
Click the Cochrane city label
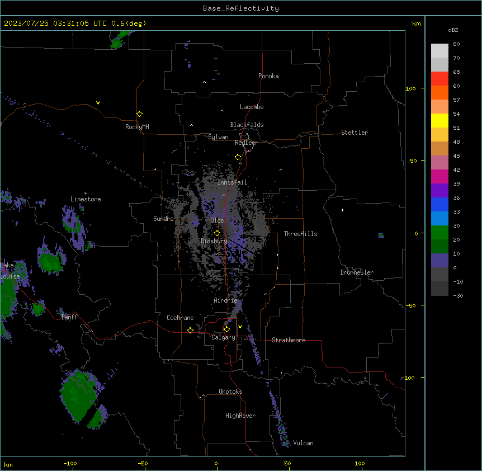click(x=180, y=318)
